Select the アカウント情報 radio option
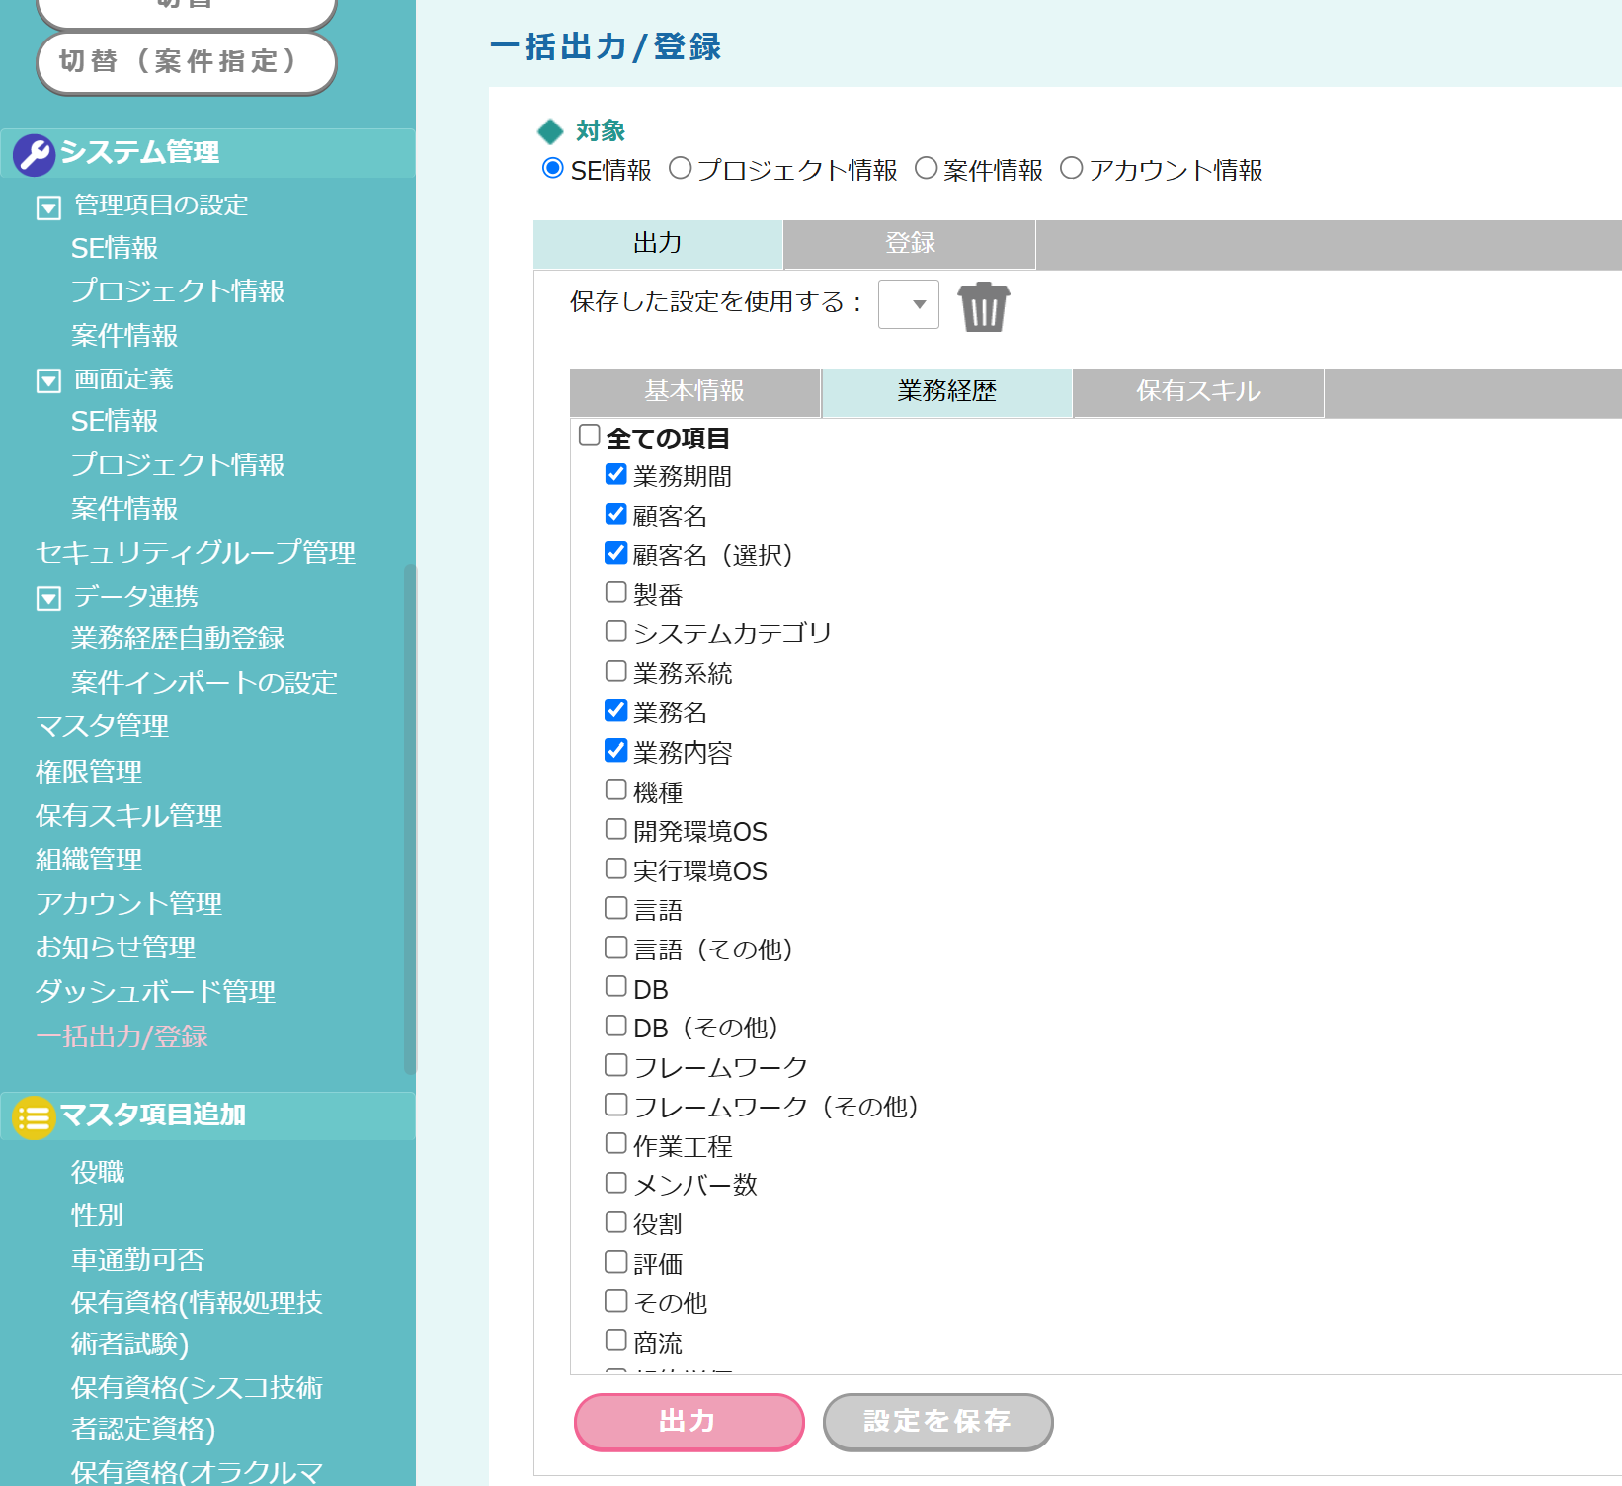 1072,169
